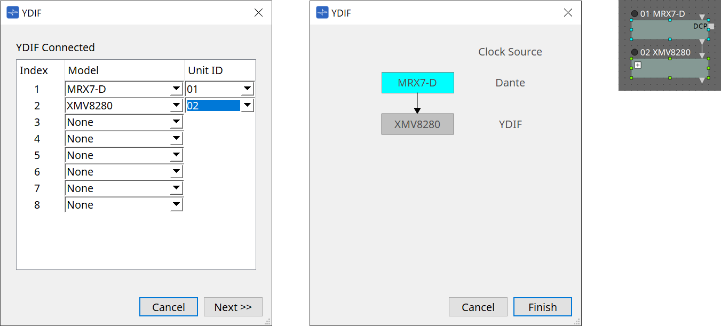
Task: Open the Model dropdown for index 3
Action: 176,122
